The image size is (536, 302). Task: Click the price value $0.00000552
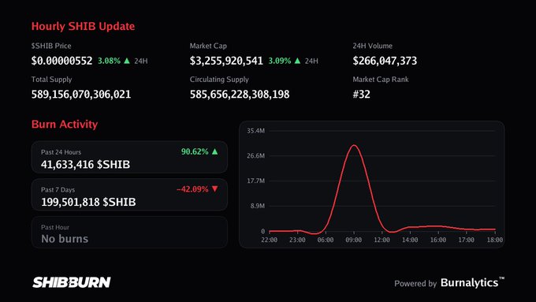[x=61, y=61]
